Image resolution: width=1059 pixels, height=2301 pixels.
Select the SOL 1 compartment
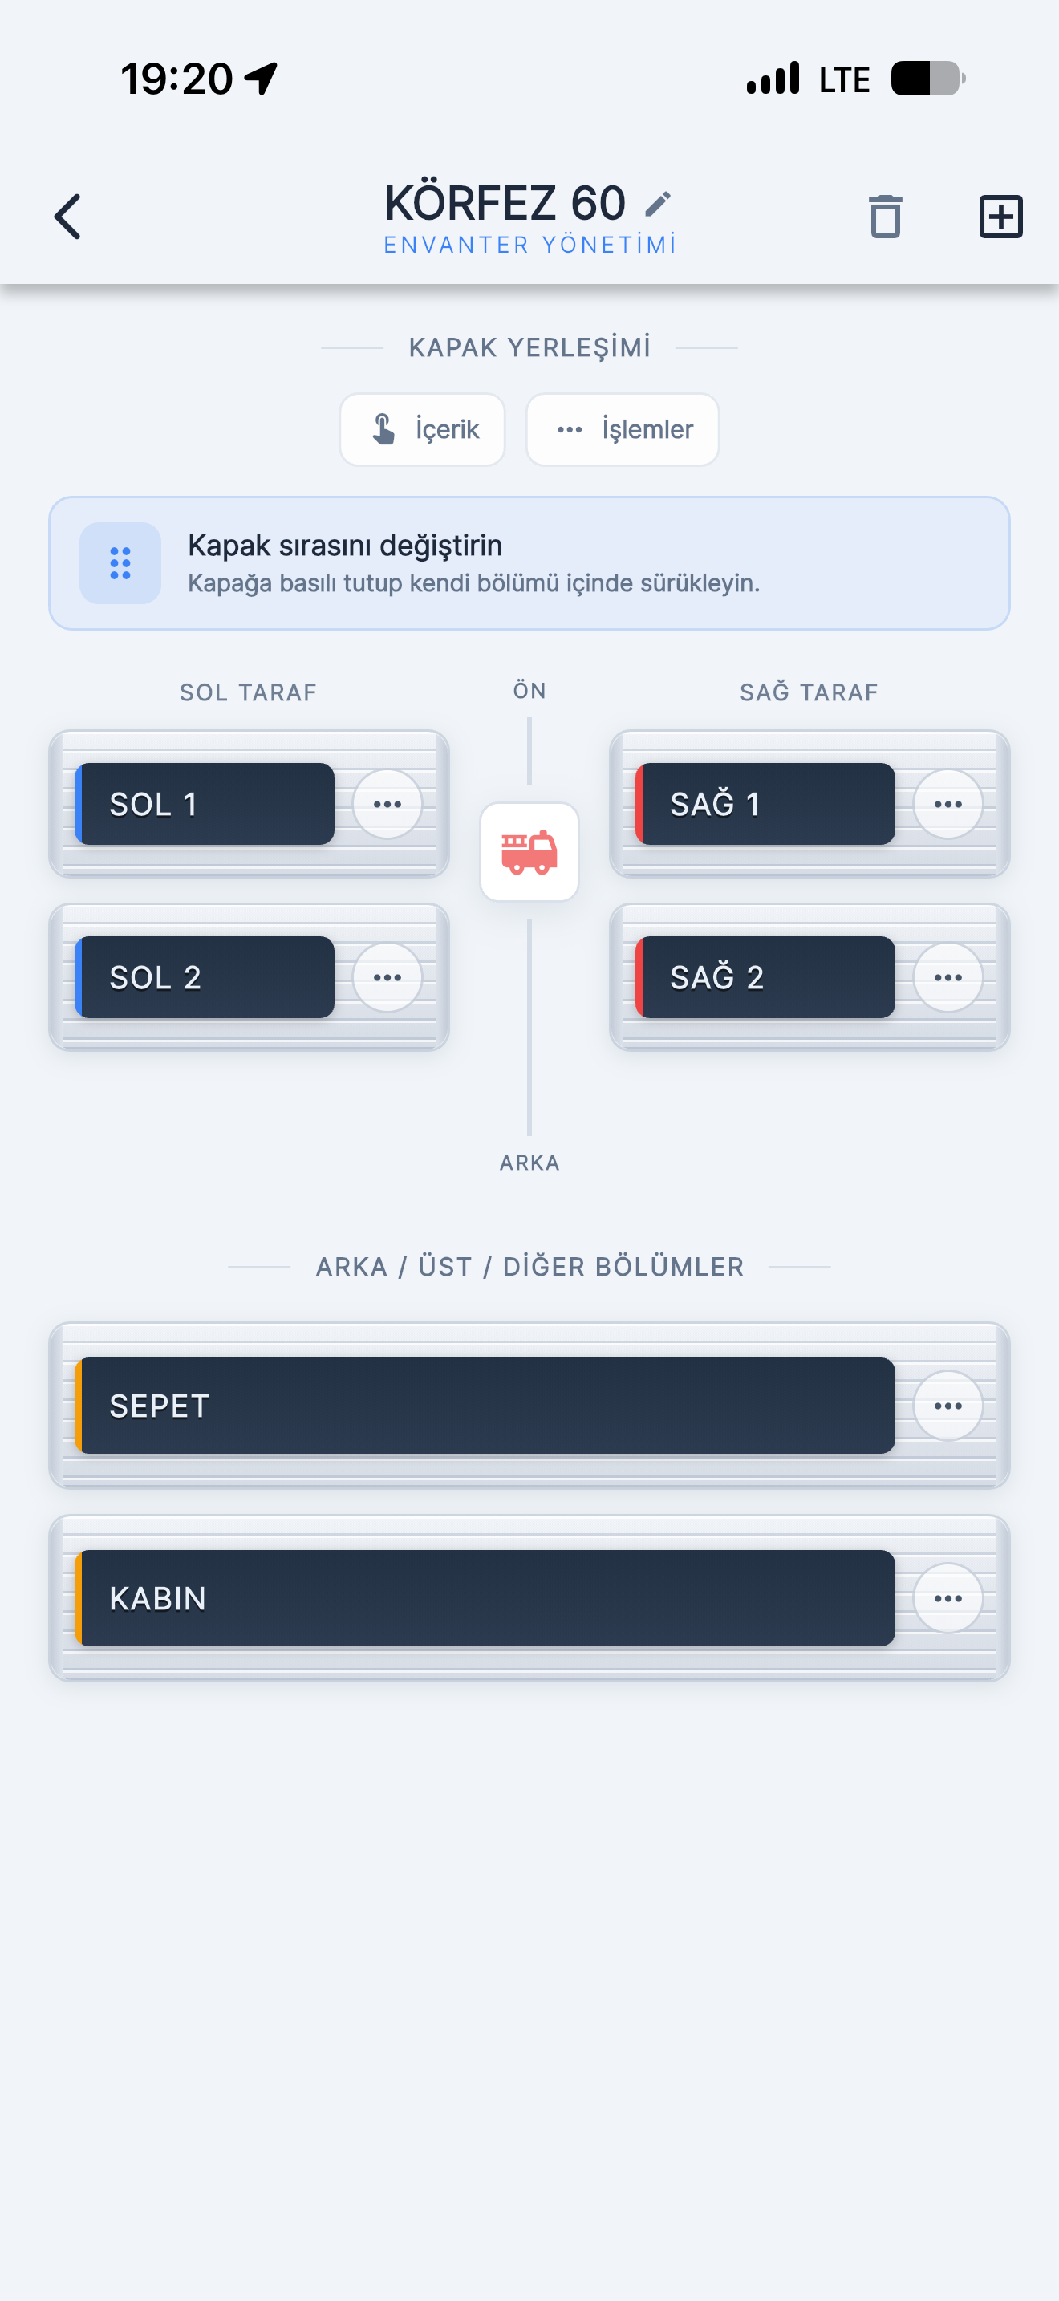point(205,804)
